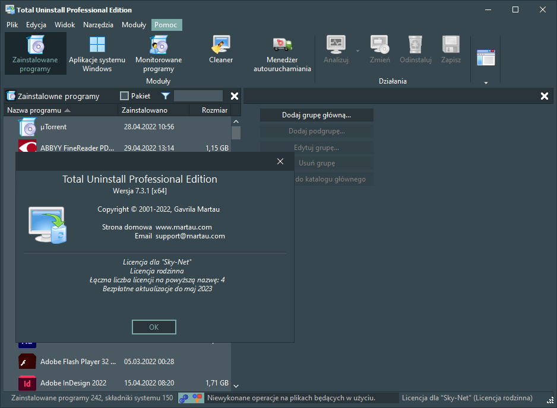Click status bar Licencja dla Sky-Net text

[x=467, y=398]
